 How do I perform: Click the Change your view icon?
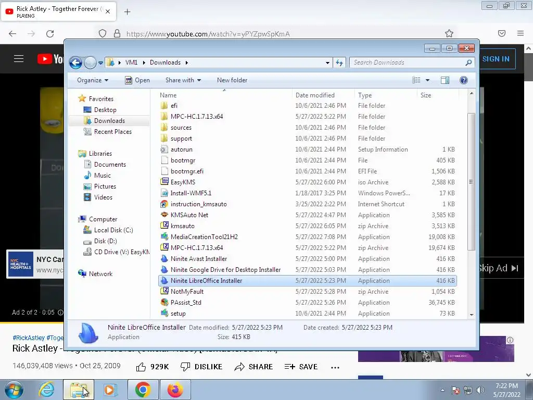tap(416, 80)
